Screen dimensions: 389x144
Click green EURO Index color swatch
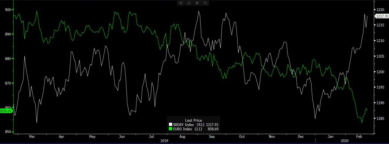[x=170, y=129]
